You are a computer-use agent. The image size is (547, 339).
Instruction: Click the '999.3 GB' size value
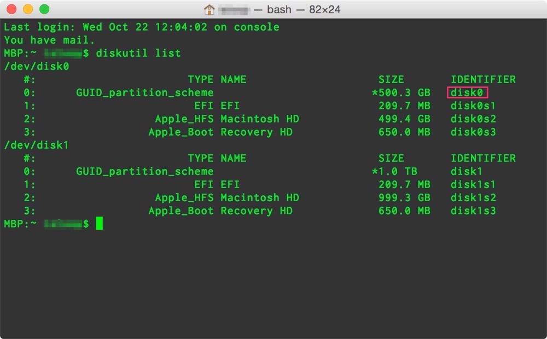pos(404,198)
